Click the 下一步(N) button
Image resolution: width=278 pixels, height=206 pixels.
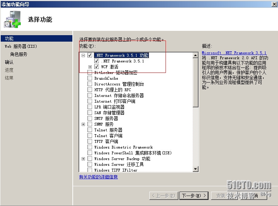point(194,196)
